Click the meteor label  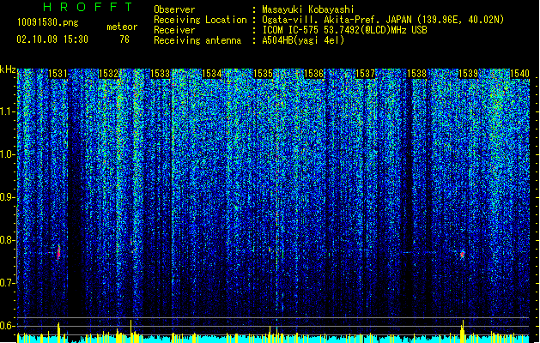(x=122, y=27)
